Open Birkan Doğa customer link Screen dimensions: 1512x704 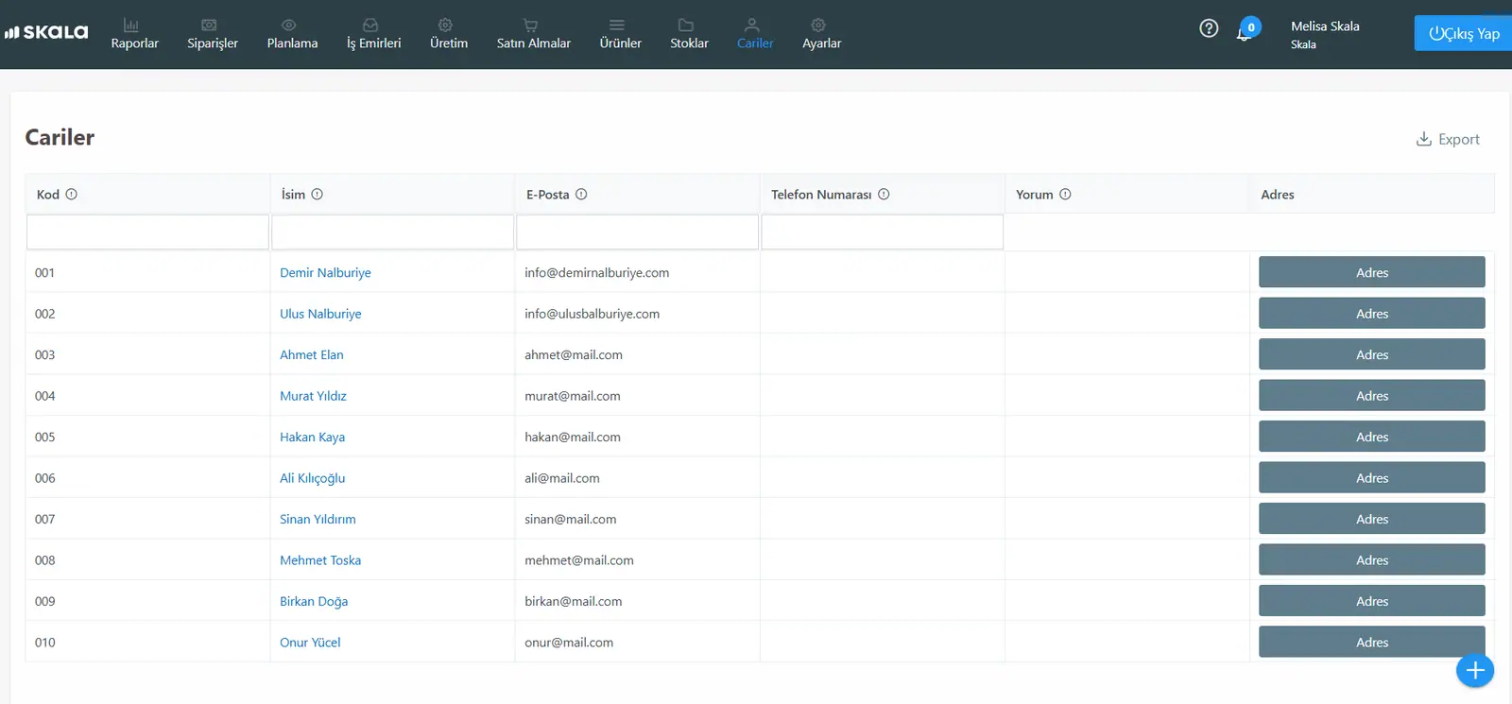(x=314, y=601)
